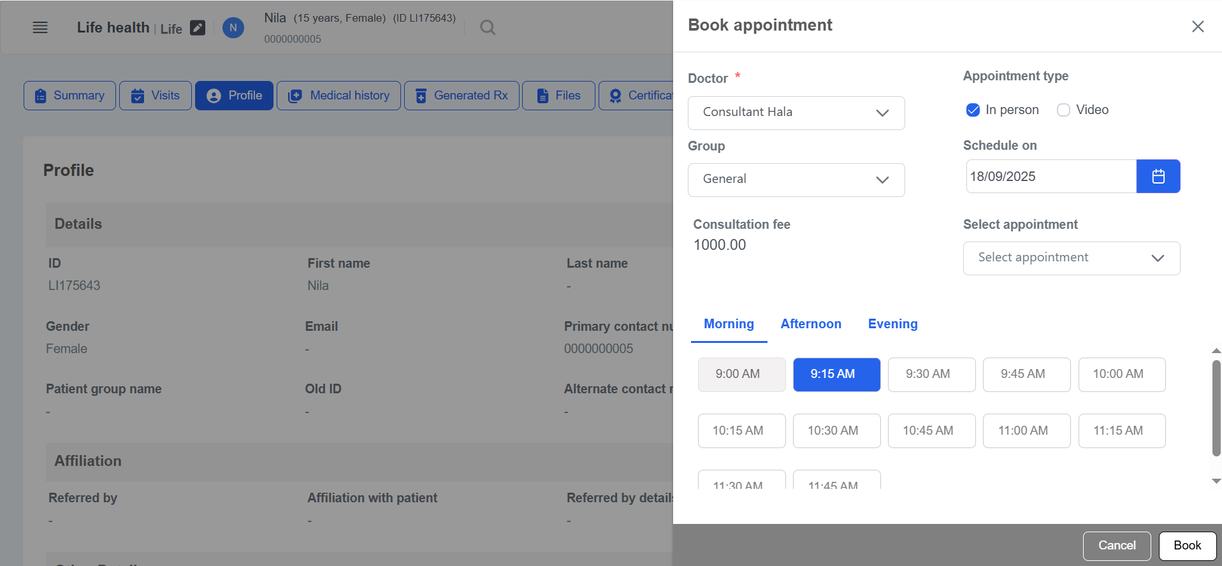
Task: Open the Summary tab
Action: click(x=70, y=96)
